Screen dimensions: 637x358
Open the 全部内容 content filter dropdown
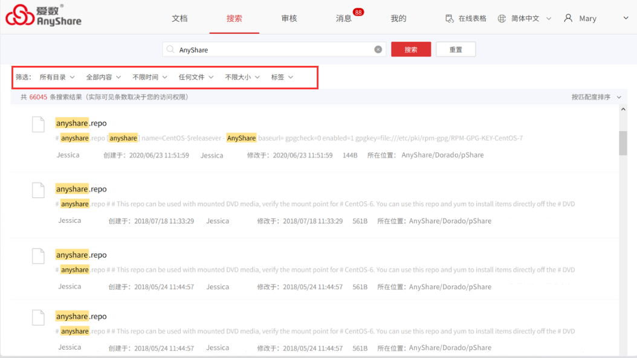click(103, 77)
